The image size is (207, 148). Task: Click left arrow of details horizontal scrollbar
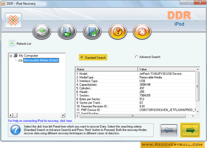(x=77, y=116)
